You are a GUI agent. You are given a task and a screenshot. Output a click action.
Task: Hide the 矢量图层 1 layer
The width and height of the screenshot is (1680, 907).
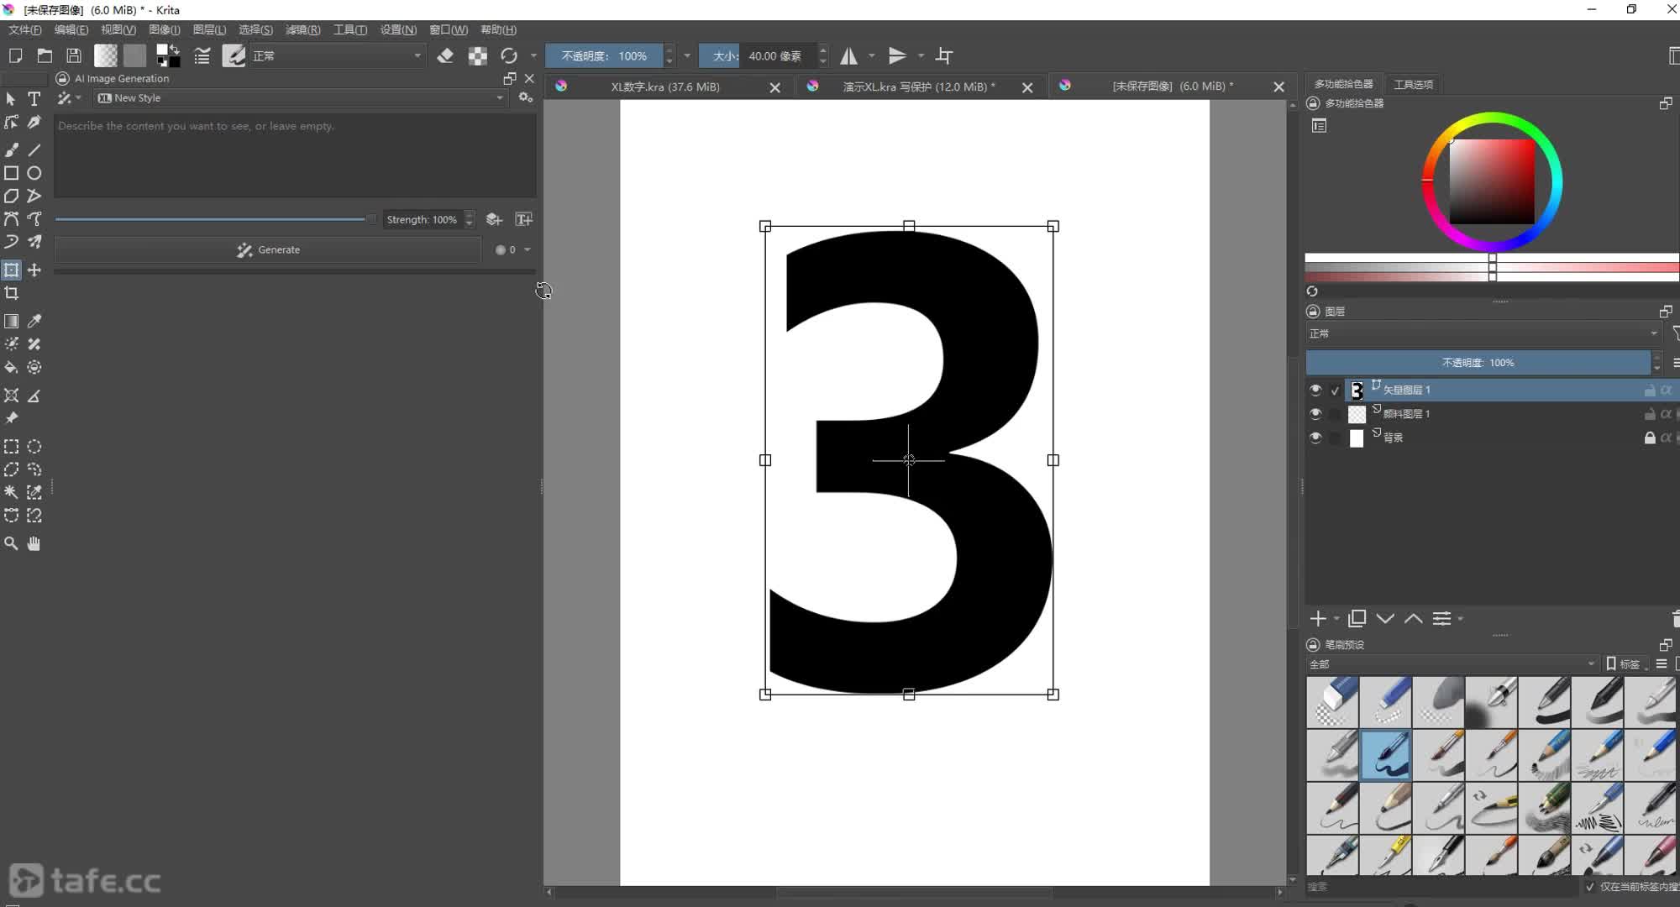(x=1315, y=390)
